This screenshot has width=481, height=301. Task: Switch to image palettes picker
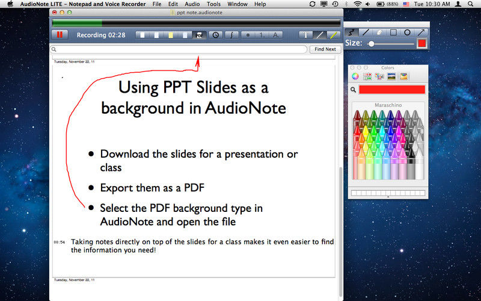(391, 76)
